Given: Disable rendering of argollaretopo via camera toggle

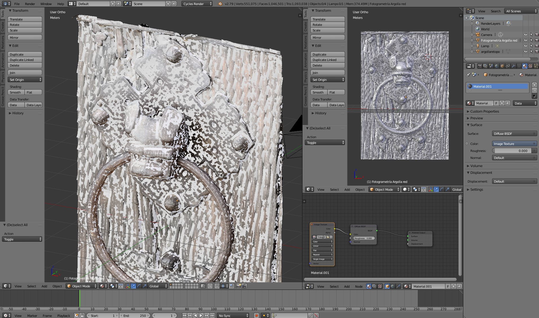Looking at the screenshot, I should point(537,51).
